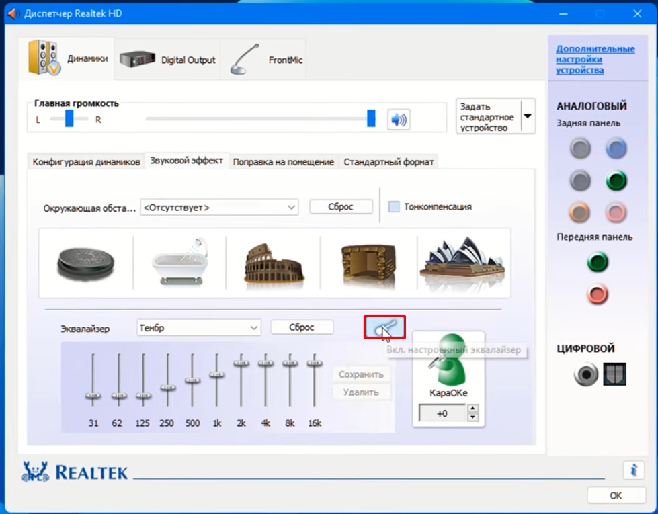Screen dimensions: 658x514
Task: Mute the main volume with the speaker button
Action: [399, 120]
